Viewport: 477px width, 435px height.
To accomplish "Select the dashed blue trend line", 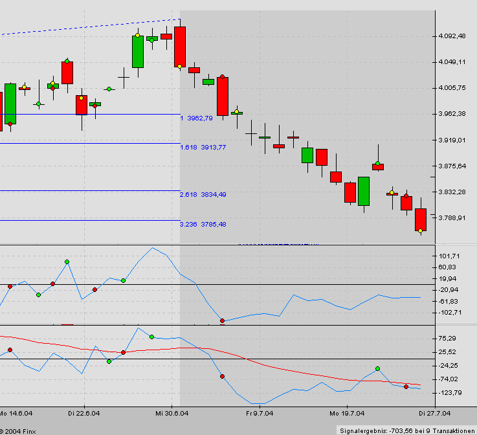I will click(x=91, y=27).
